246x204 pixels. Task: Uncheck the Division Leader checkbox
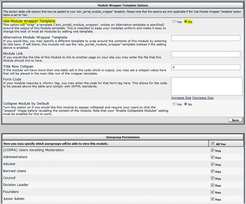(x=212, y=185)
